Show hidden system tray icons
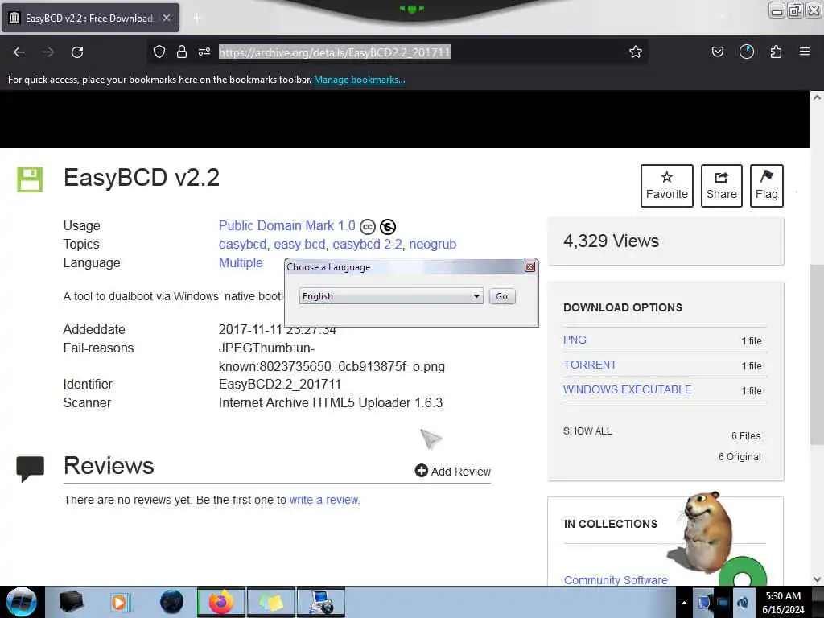The height and width of the screenshot is (618, 824). tap(684, 603)
